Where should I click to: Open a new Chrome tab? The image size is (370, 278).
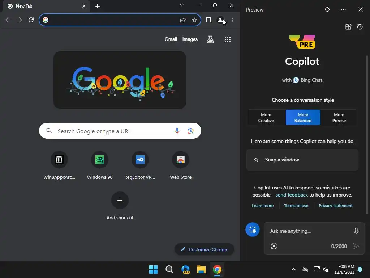click(98, 6)
